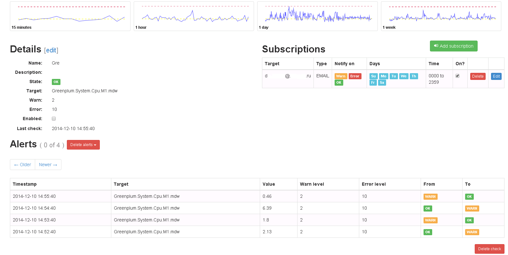Click the Sa day badge
Screen dimensions: 508x255
382,82
